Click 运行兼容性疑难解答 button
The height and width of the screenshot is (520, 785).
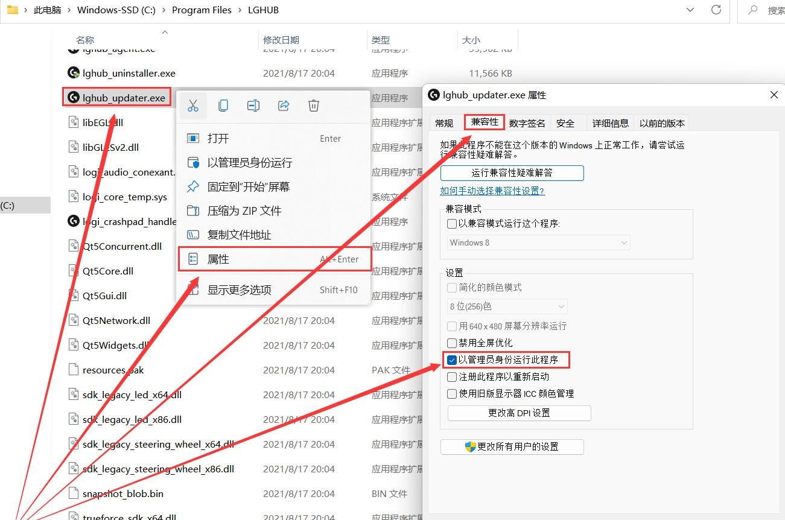coord(512,173)
